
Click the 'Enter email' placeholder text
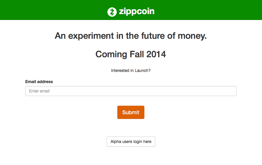click(39, 91)
